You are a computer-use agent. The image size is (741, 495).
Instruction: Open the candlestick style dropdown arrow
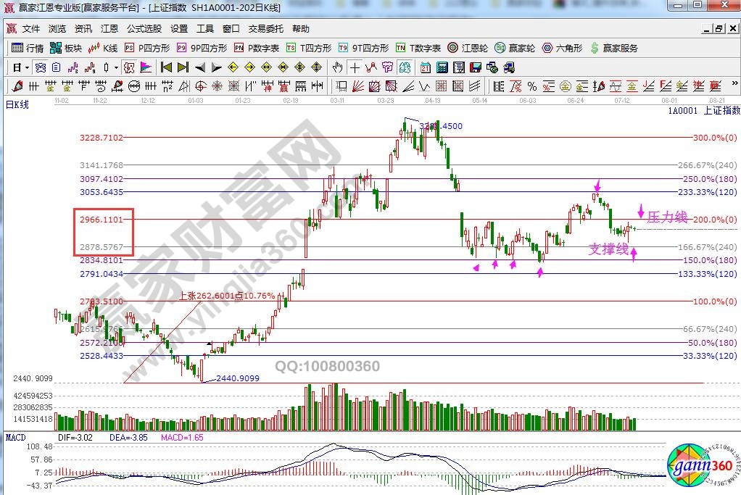tap(116, 67)
